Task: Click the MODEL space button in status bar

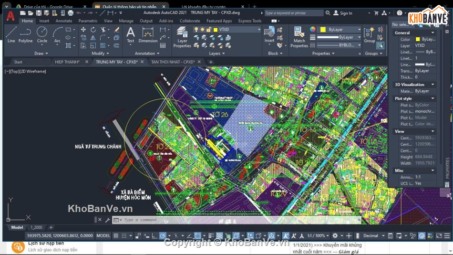Action: 103,235
